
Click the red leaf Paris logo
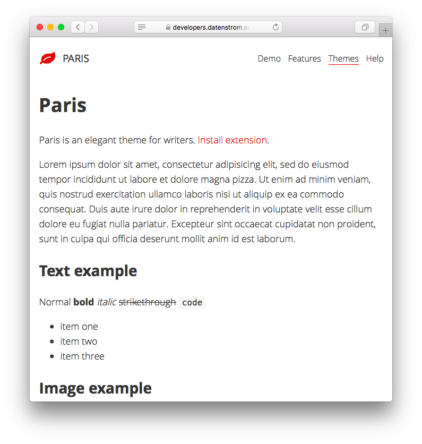pyautogui.click(x=47, y=58)
